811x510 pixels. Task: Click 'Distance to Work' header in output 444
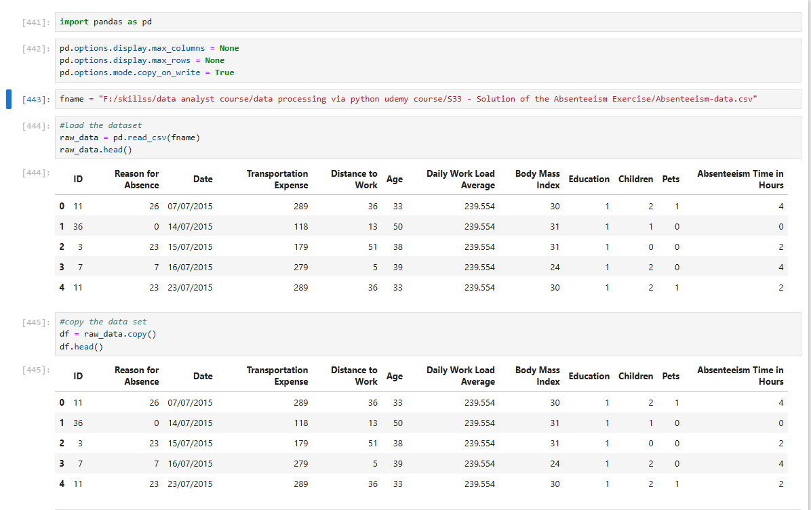click(354, 179)
